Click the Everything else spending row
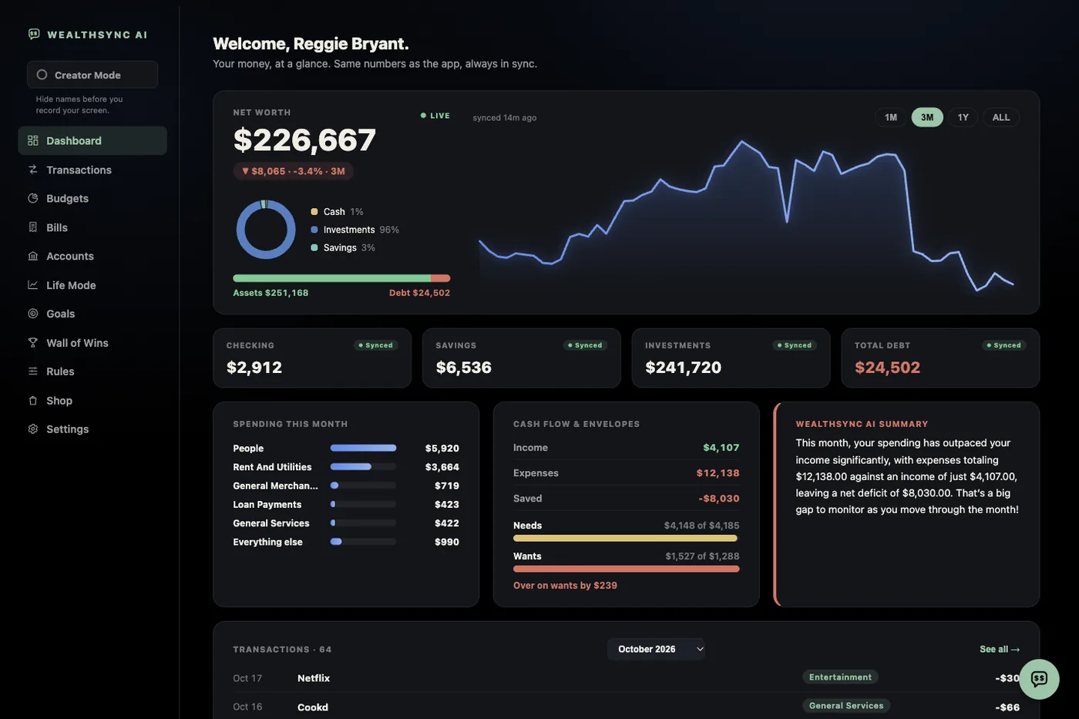The image size is (1079, 719). tap(346, 542)
